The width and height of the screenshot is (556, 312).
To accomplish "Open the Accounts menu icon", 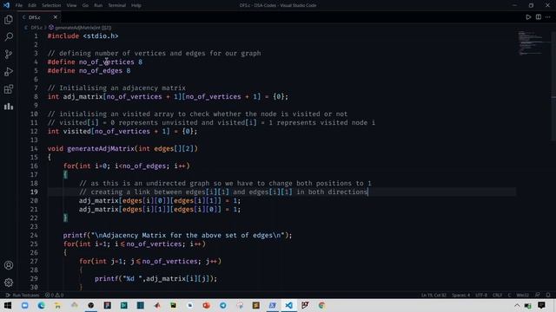I will click(x=9, y=265).
